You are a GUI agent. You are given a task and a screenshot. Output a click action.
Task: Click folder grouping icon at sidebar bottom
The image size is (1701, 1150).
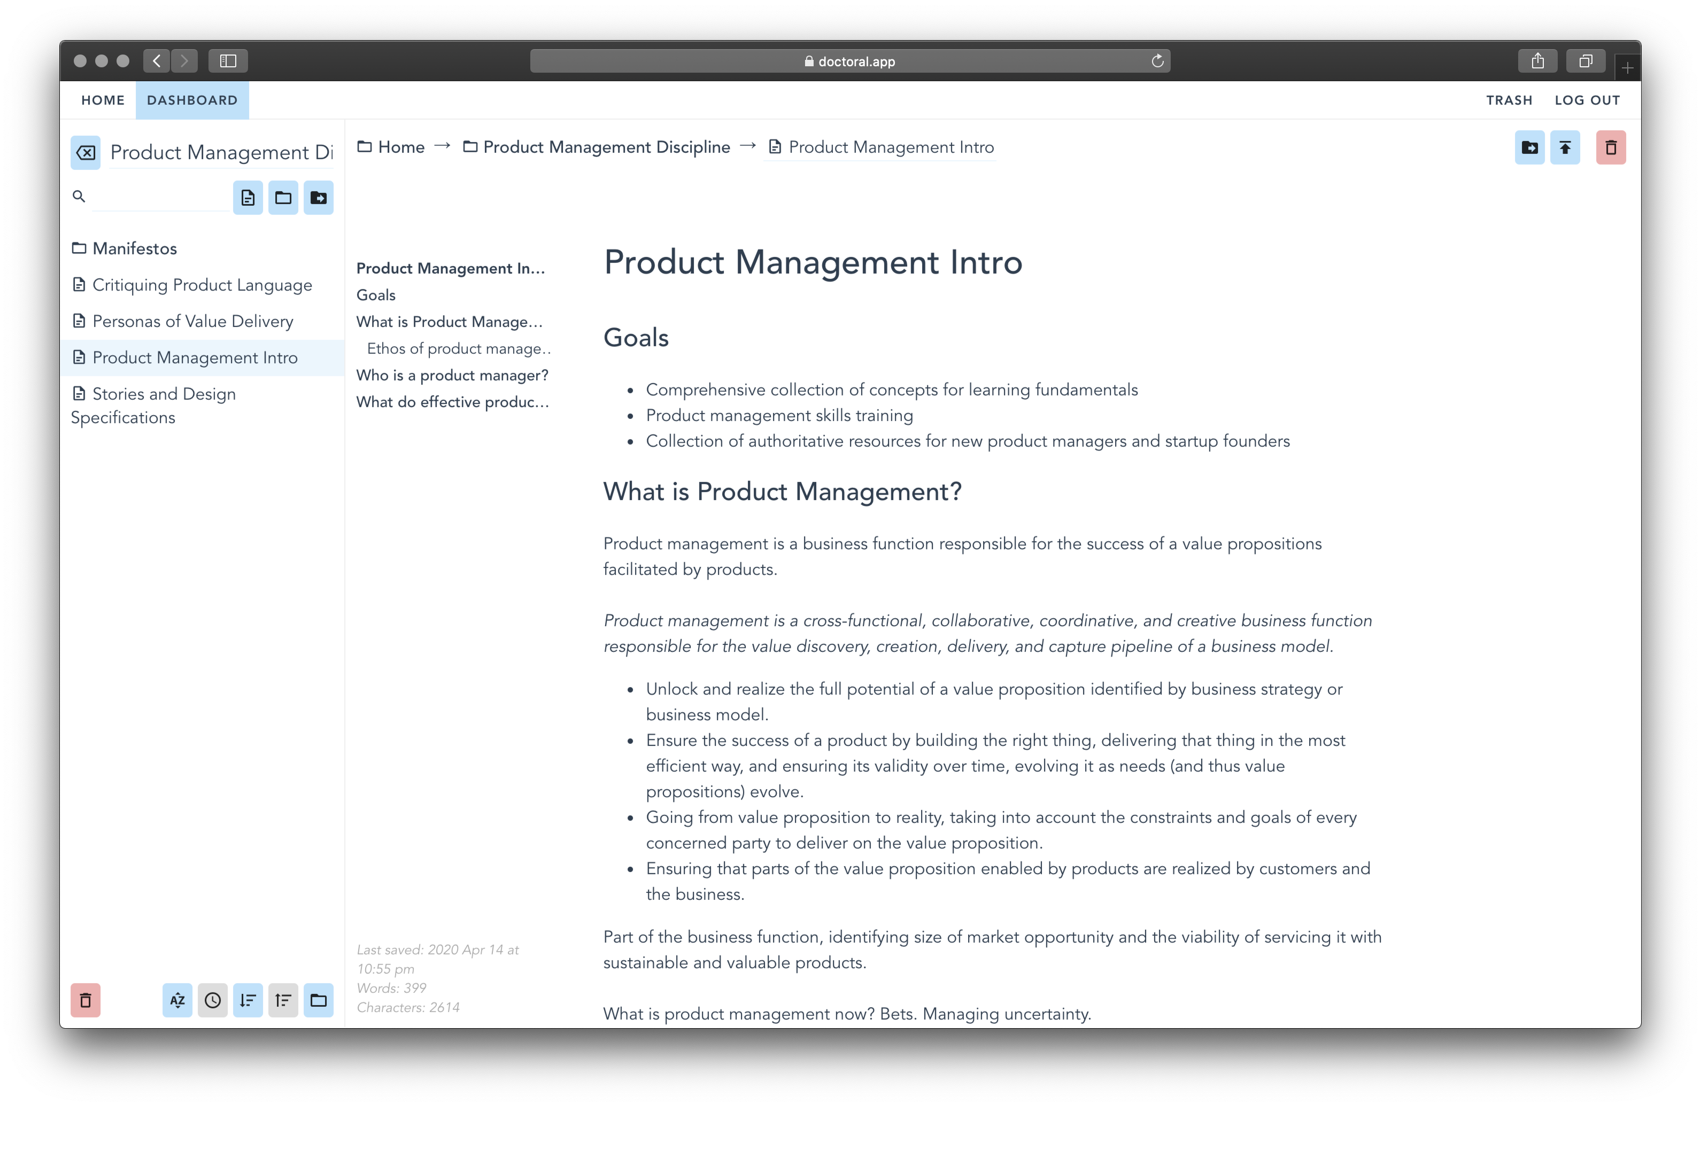pos(319,1000)
